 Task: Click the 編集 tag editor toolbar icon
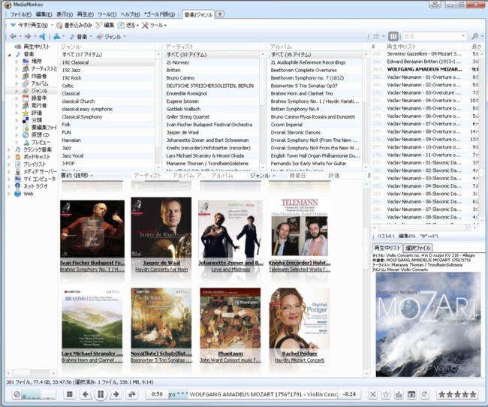(105, 25)
